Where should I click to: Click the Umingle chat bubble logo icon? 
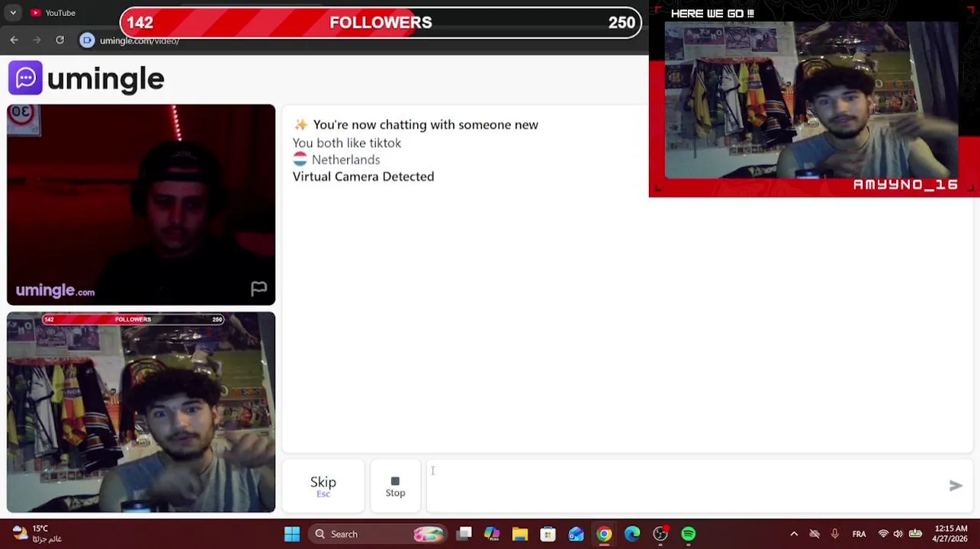(x=25, y=78)
